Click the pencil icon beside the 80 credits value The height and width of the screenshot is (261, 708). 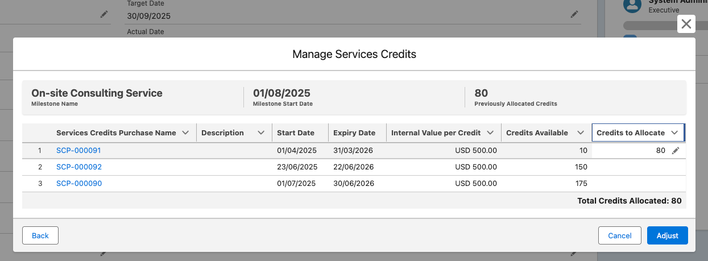(x=676, y=151)
